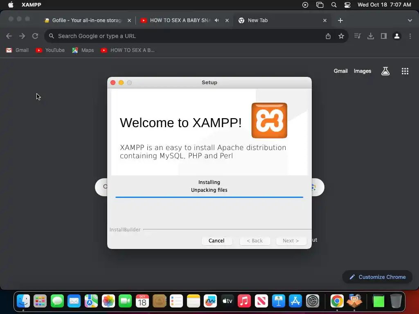Viewport: 419px width, 314px height.
Task: Open Google Chrome from the Dock
Action: [x=337, y=301]
